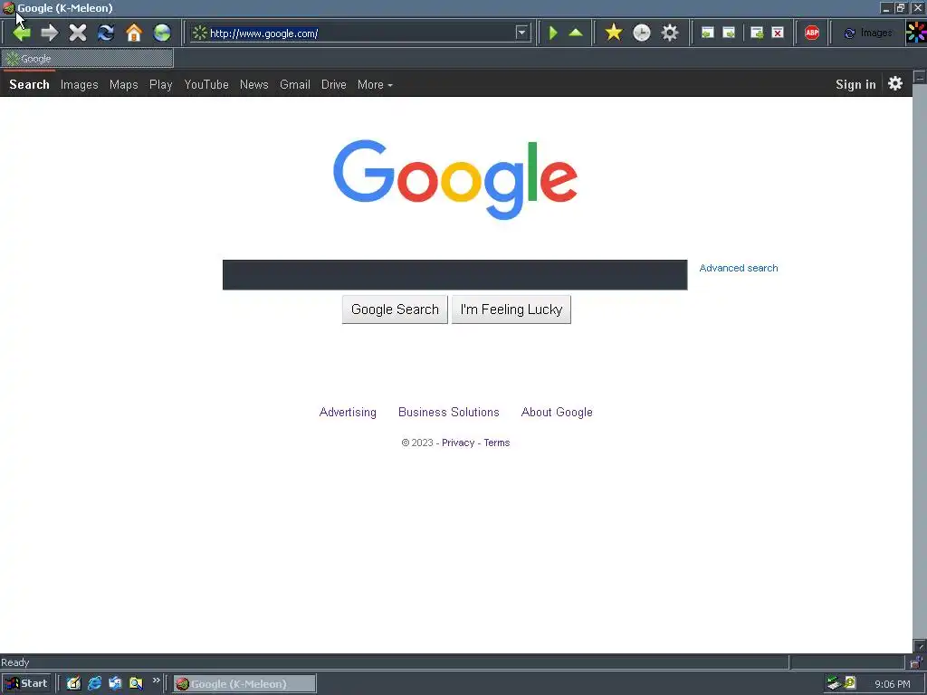Image resolution: width=927 pixels, height=695 pixels.
Task: Click the address bar with google.com URL
Action: click(x=360, y=33)
